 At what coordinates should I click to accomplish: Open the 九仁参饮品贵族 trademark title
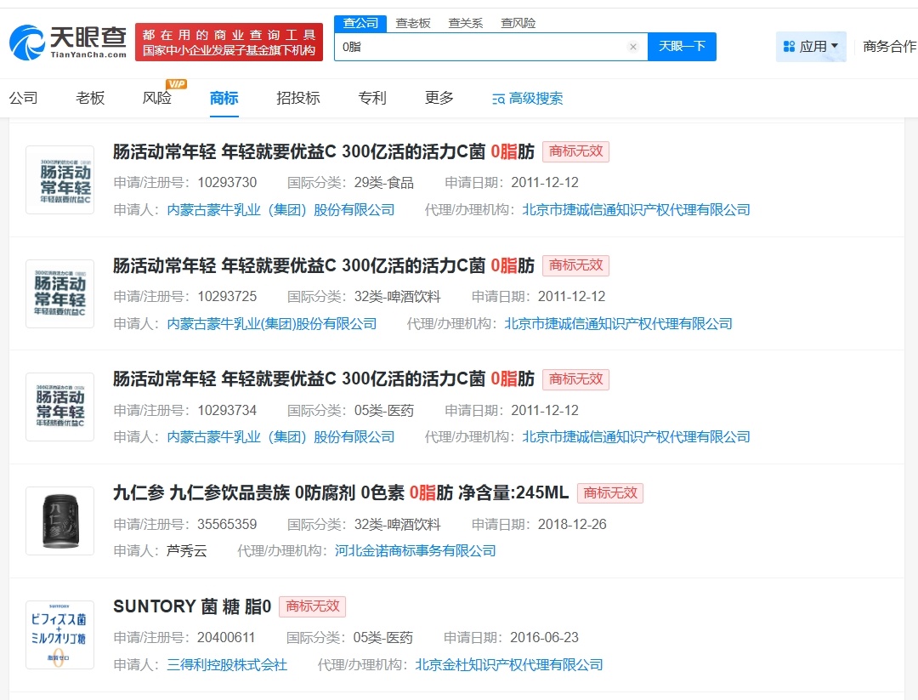[x=341, y=492]
